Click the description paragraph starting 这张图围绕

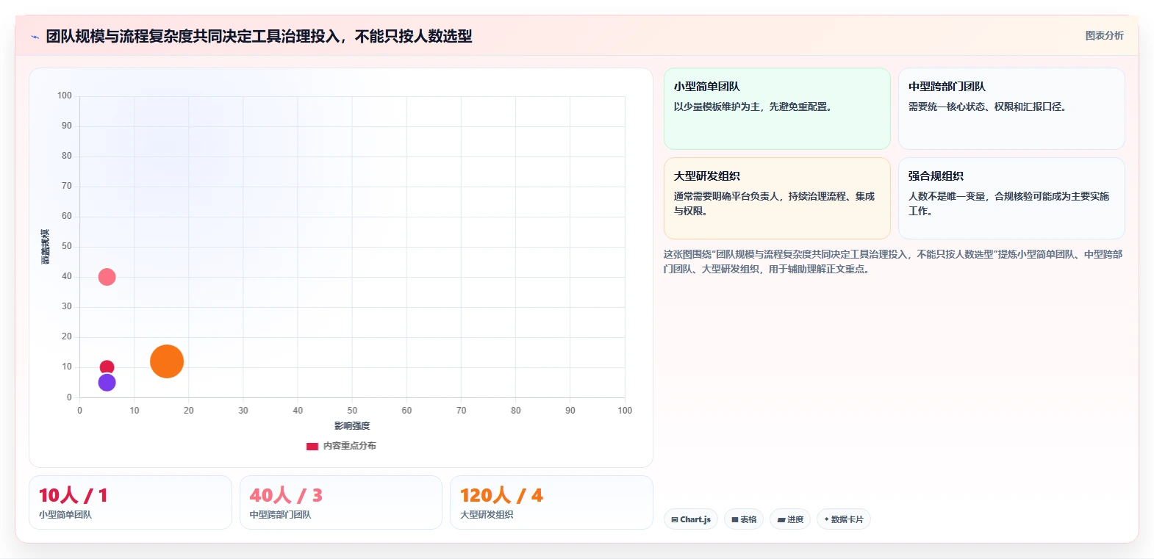(x=893, y=262)
